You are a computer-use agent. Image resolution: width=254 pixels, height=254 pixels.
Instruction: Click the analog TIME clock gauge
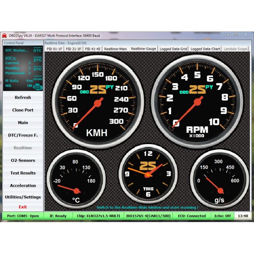(148, 174)
